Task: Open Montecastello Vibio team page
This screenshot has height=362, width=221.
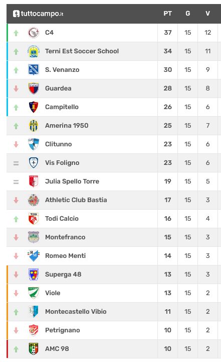Action: point(76,312)
